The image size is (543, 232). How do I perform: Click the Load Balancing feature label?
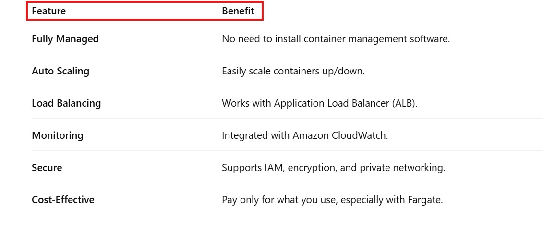pos(66,103)
